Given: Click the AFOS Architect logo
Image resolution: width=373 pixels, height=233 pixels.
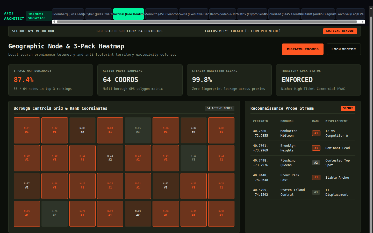Looking at the screenshot, I should (14, 16).
